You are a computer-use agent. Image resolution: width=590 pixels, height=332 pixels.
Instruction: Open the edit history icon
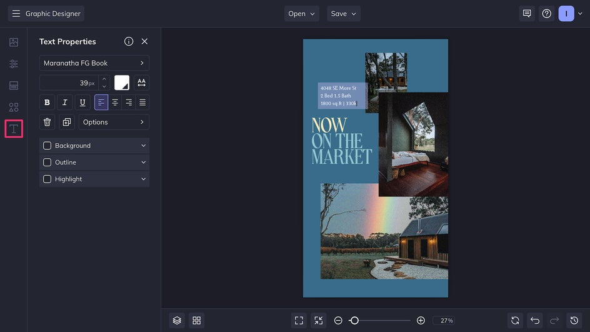click(574, 320)
